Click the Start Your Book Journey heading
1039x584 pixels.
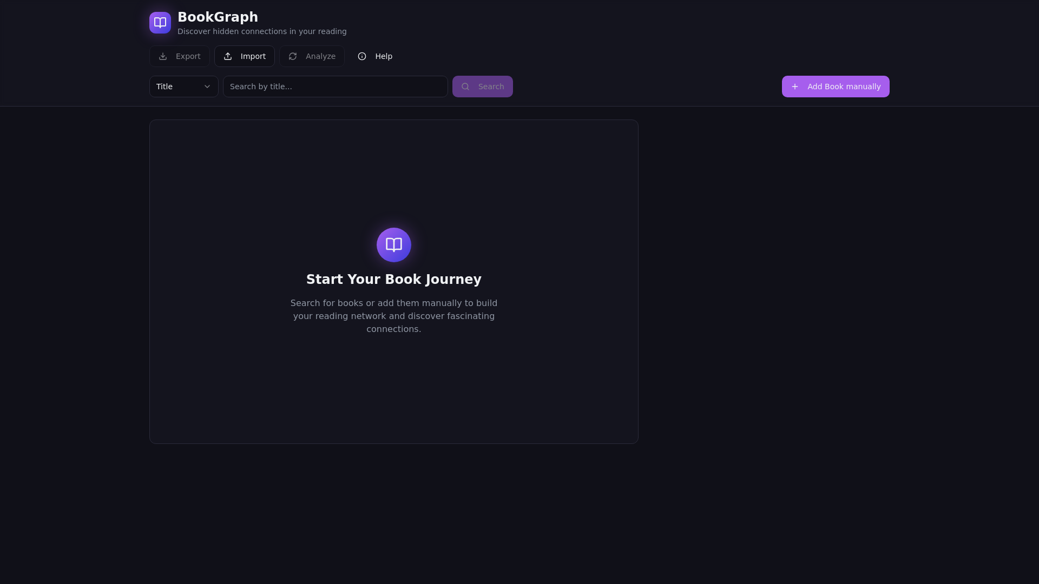[393, 280]
